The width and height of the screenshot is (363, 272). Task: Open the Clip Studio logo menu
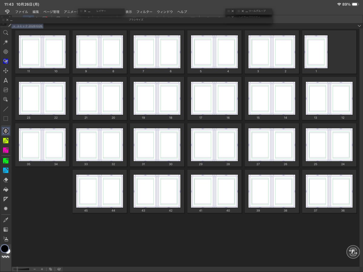pos(7,11)
